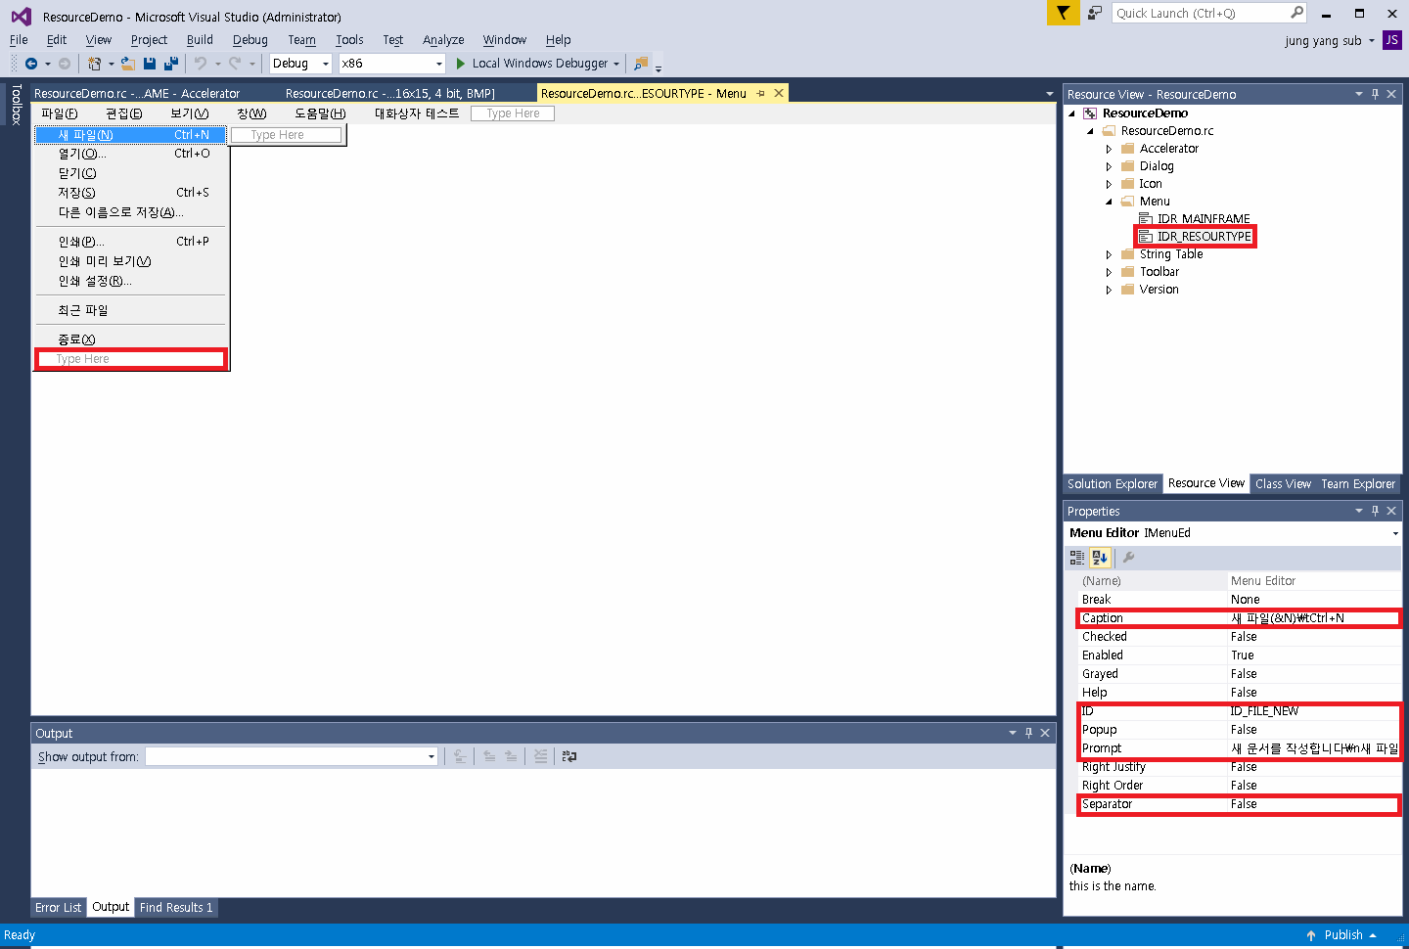1409x949 pixels.
Task: Open the document tab overflow dropdown arrow
Action: [x=1049, y=94]
